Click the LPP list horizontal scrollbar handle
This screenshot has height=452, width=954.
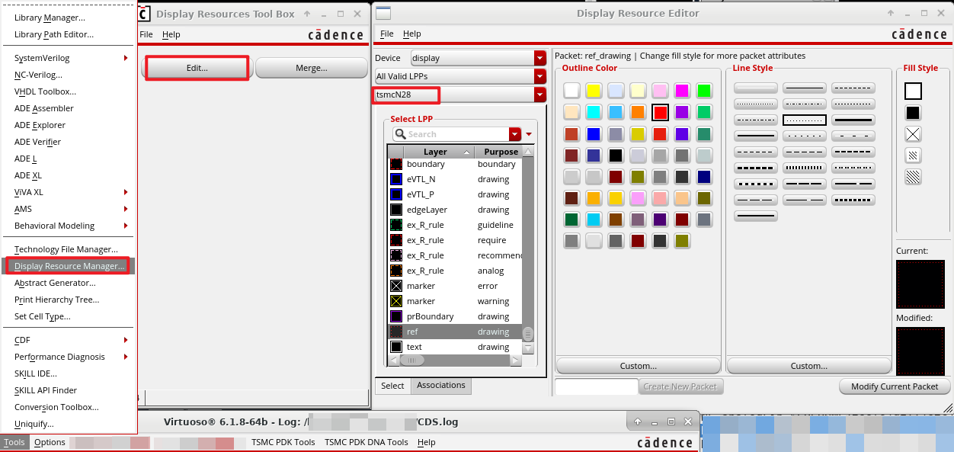(412, 361)
